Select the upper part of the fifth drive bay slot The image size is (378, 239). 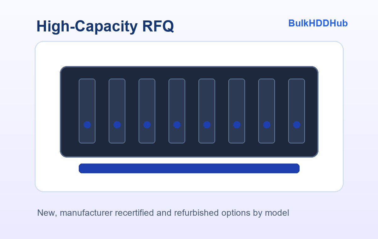(207, 97)
